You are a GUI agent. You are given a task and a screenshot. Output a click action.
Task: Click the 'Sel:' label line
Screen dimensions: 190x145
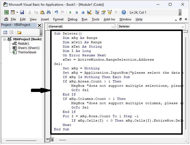click(x=58, y=64)
